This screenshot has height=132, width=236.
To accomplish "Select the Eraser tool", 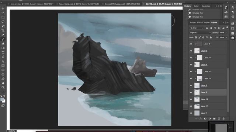I will [x=3, y=44].
